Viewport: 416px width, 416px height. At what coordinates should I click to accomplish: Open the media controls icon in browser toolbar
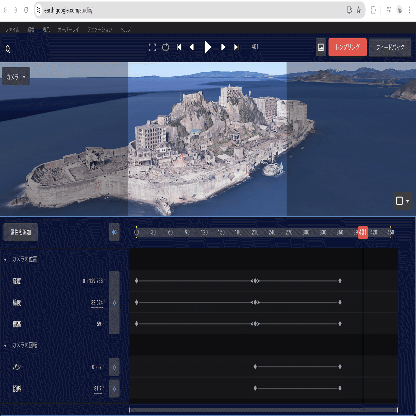pyautogui.click(x=389, y=10)
